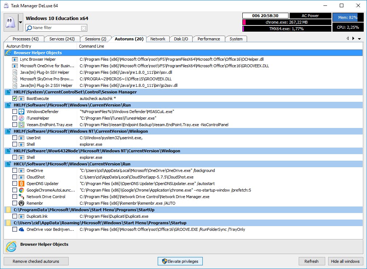Open the dropdown arrow beside the ghost icon
Image resolution: width=367 pixels, height=269 pixels.
tap(21, 22)
